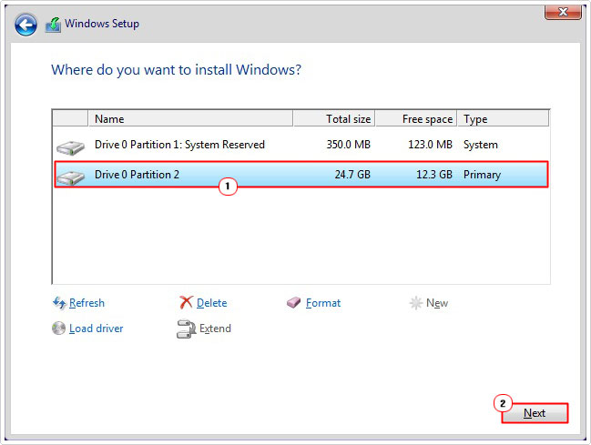The height and width of the screenshot is (445, 591).
Task: Click the New partition link
Action: (x=437, y=303)
